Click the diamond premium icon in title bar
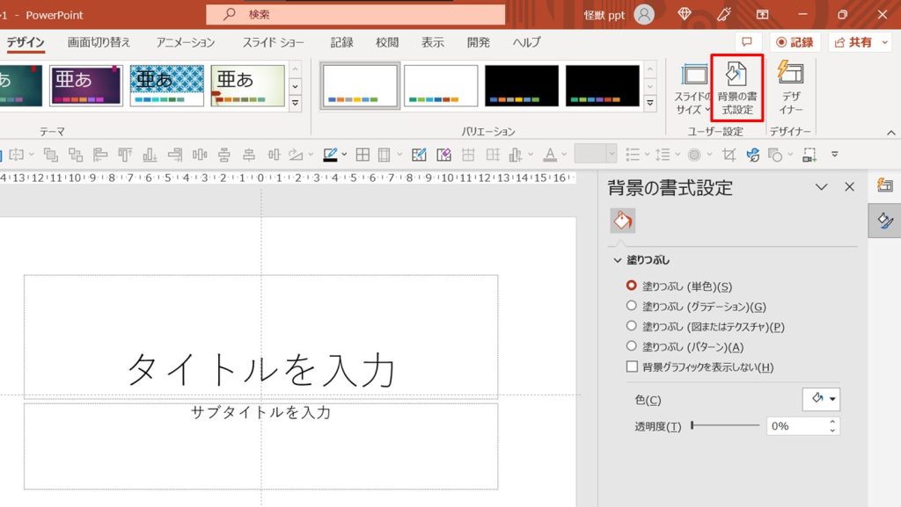The width and height of the screenshot is (901, 507). coord(686,14)
